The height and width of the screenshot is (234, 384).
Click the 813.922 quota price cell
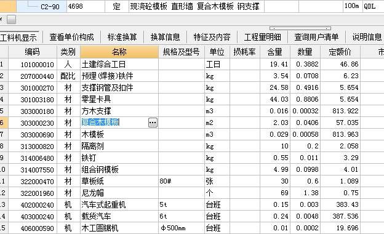(x=340, y=111)
